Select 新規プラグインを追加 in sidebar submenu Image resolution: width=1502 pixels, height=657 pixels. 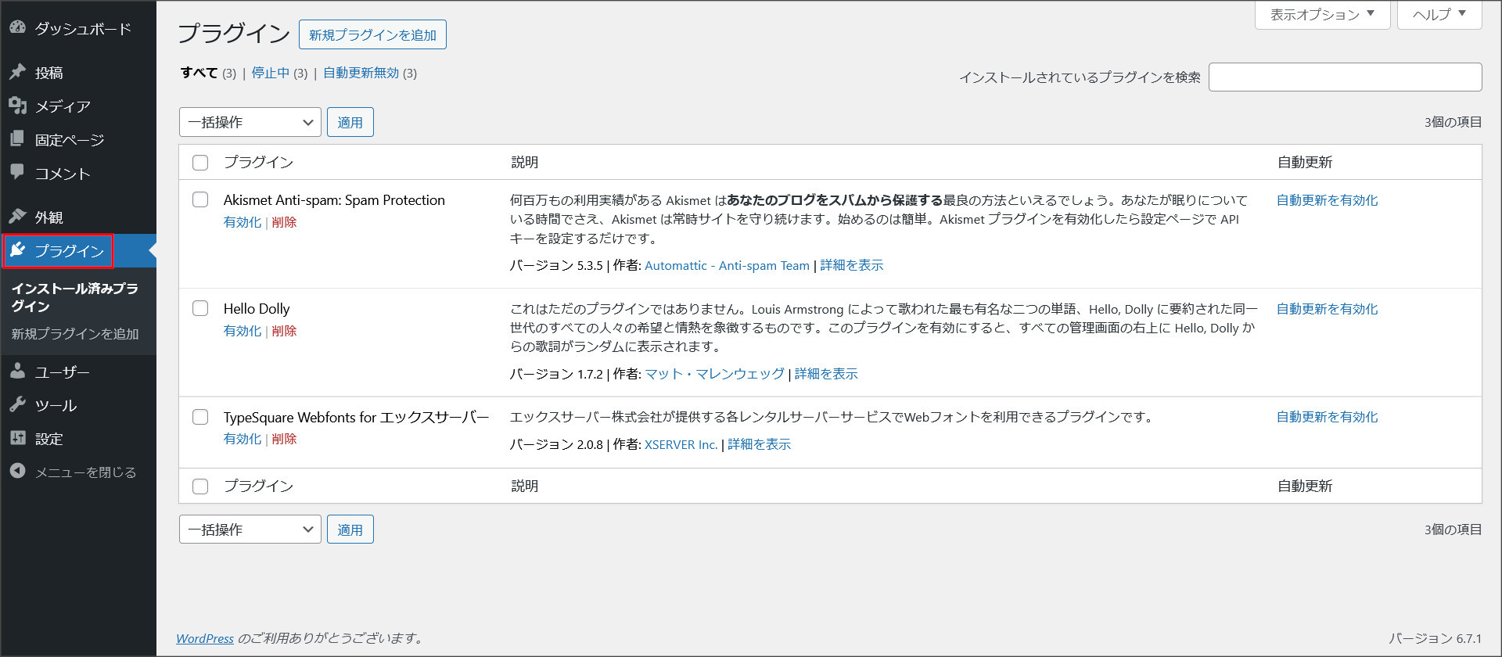pyautogui.click(x=75, y=334)
